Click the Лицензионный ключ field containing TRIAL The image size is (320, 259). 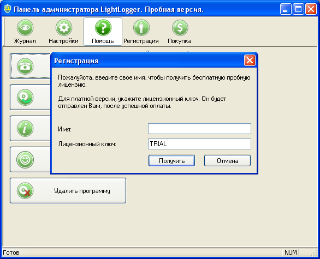pos(199,144)
